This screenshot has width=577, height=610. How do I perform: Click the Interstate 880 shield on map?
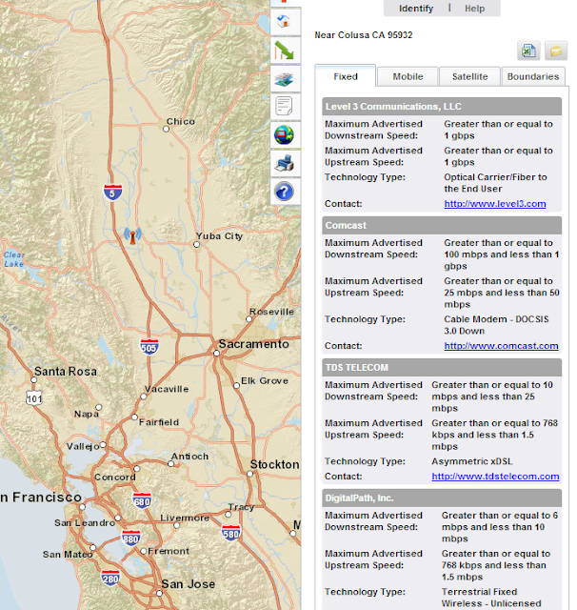click(x=130, y=538)
